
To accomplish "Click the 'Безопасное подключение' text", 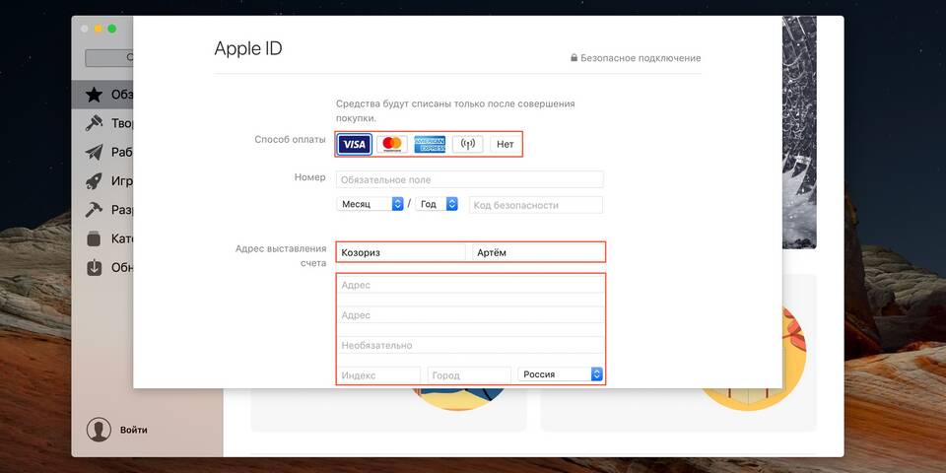I will click(641, 58).
